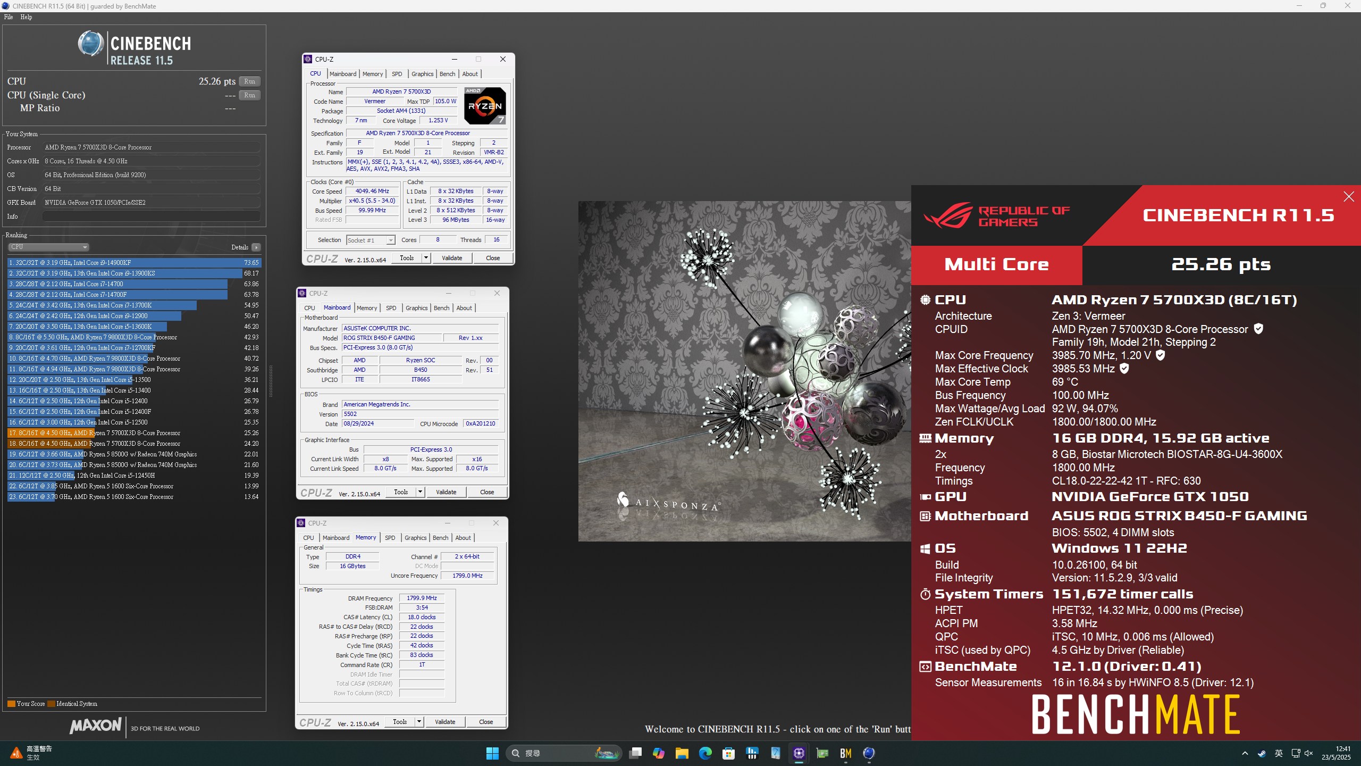Click into the Info text field
This screenshot has height=766, width=1361.
152,217
